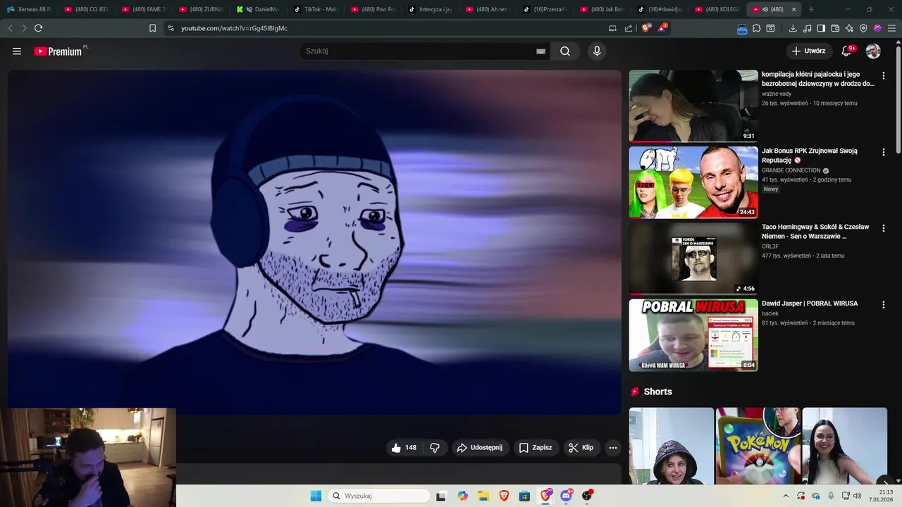This screenshot has width=902, height=507.
Task: Open Brave Rewards triangle icon
Action: coord(662,28)
